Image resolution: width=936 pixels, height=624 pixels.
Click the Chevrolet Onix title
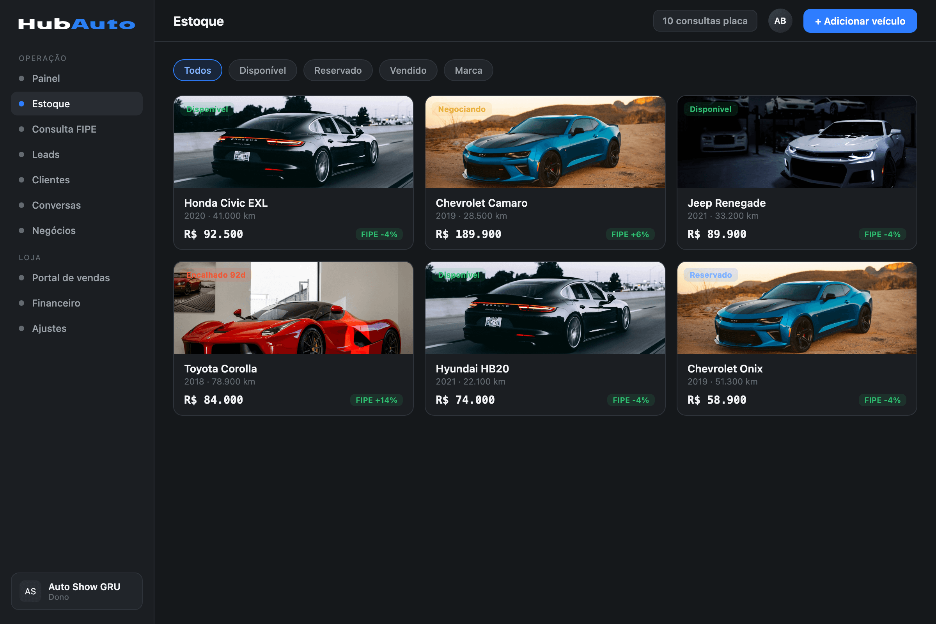(x=725, y=369)
